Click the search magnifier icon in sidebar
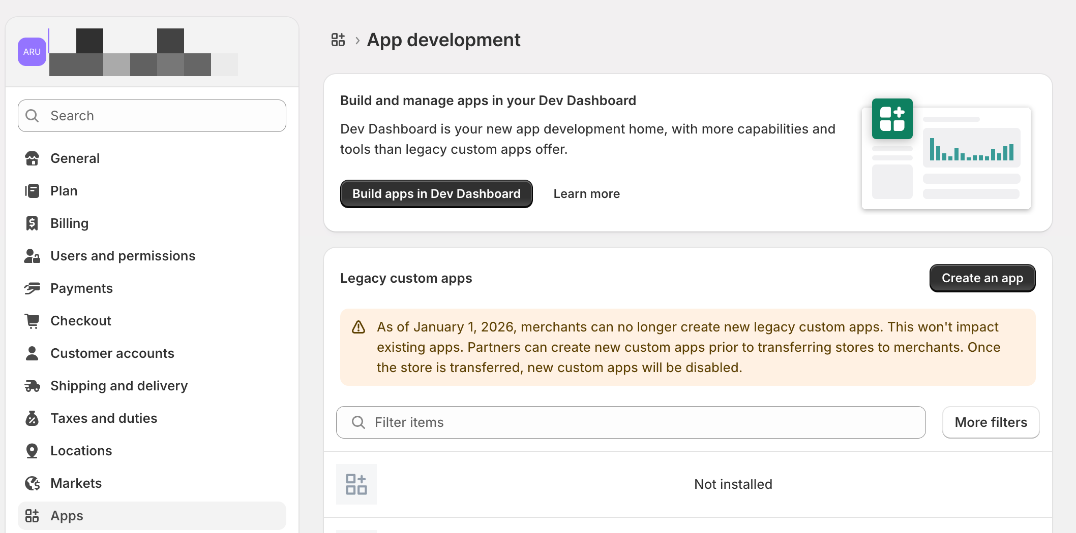This screenshot has width=1076, height=533. point(32,116)
